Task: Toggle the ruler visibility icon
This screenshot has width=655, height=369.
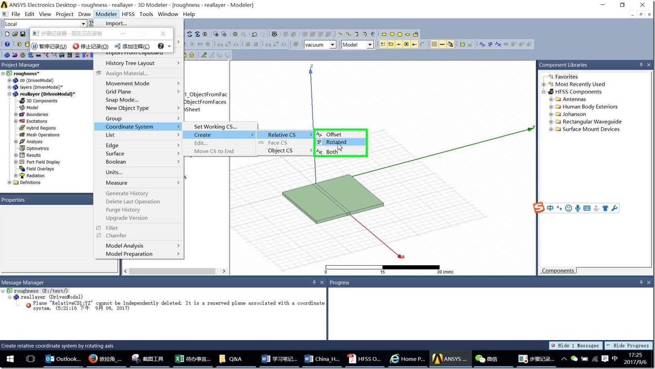Action: click(442, 44)
